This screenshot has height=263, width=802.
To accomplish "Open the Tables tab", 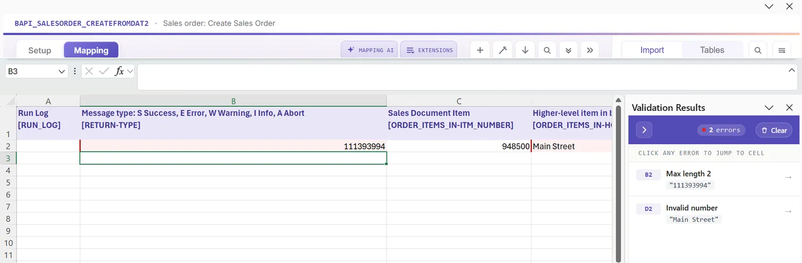I will (x=712, y=50).
